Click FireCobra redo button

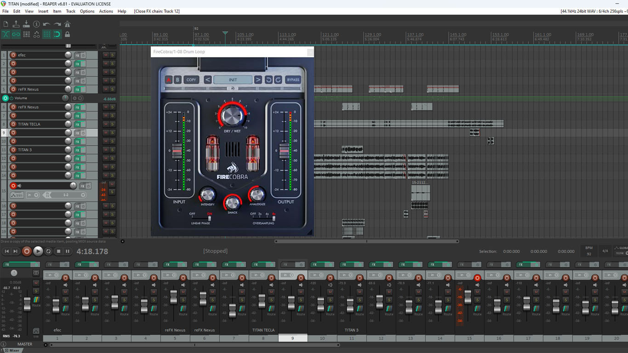click(x=278, y=80)
